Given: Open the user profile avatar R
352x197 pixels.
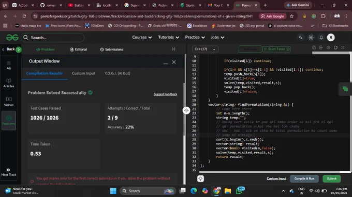Looking at the screenshot, I should (331, 38).
